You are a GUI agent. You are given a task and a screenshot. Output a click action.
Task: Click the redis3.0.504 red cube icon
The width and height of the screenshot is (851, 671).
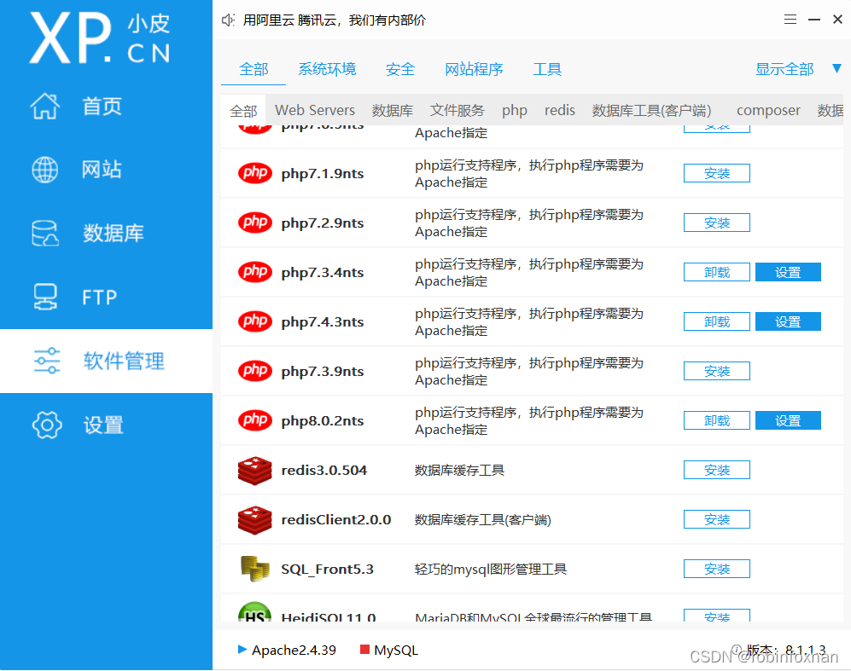pyautogui.click(x=254, y=470)
